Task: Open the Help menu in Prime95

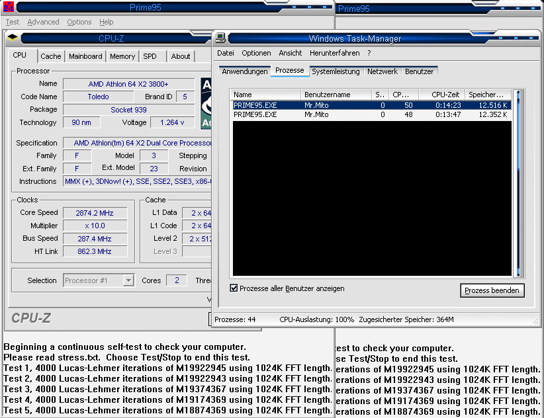Action: [106, 22]
